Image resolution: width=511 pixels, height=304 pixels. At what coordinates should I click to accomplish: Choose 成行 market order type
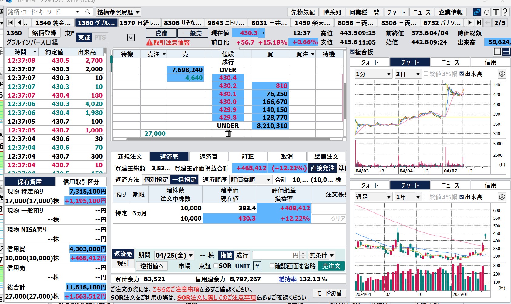tap(242, 255)
